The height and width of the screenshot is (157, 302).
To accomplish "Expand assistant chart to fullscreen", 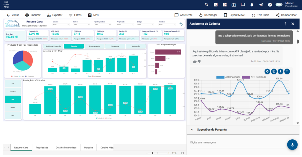I will 287,71.
